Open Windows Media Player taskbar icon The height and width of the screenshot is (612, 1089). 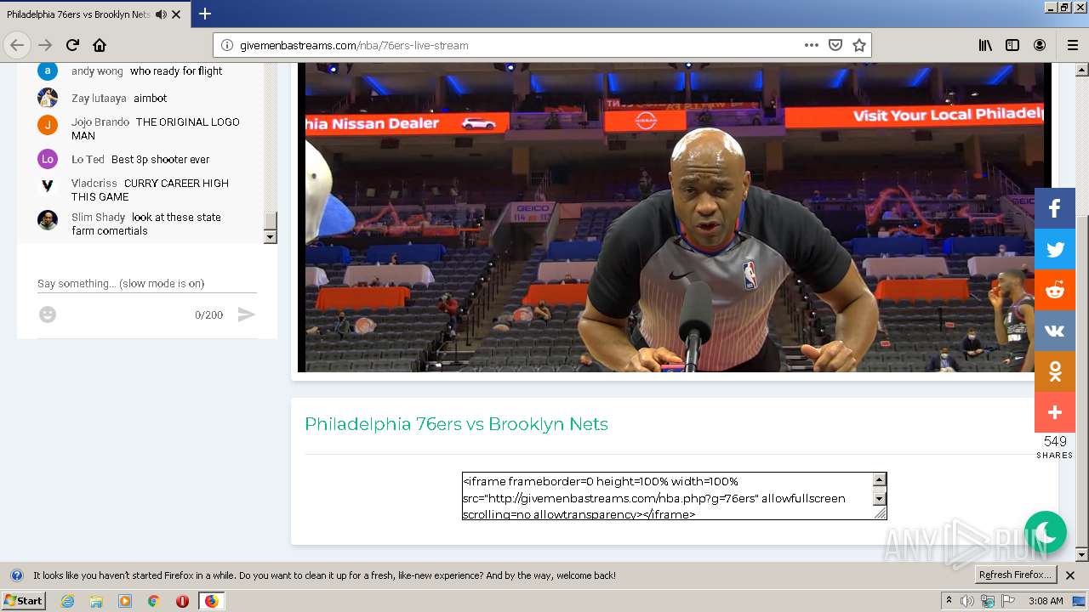tap(125, 601)
